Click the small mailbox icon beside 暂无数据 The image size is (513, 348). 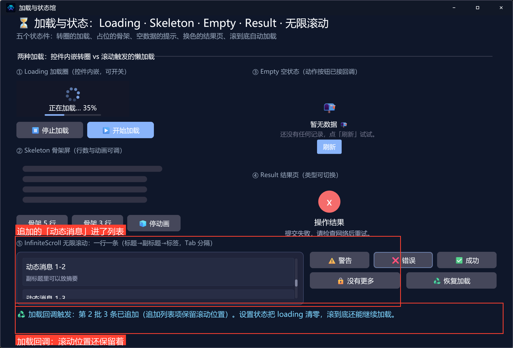pos(344,125)
